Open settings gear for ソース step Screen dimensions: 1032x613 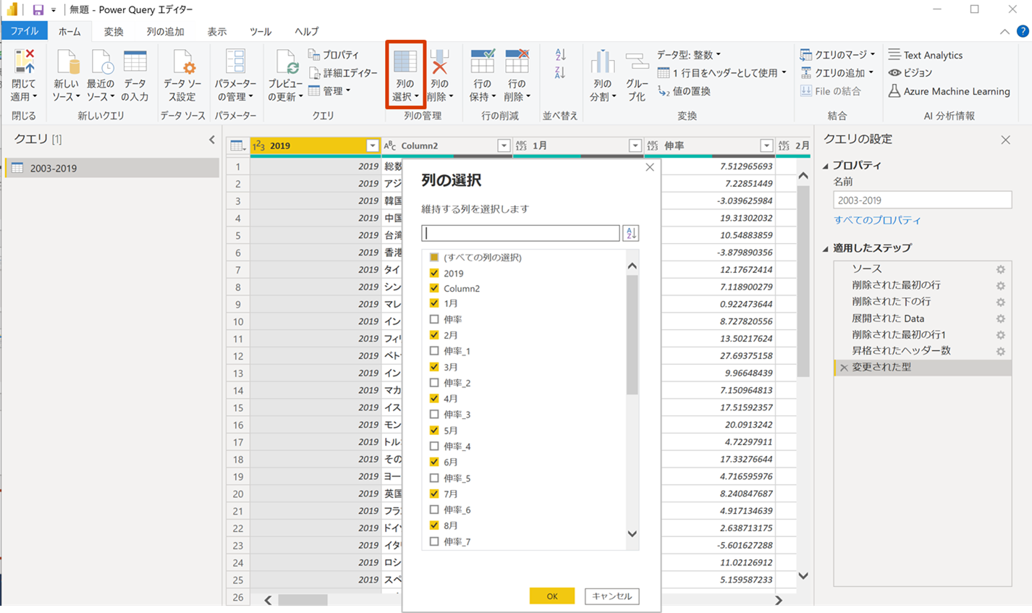[1000, 269]
